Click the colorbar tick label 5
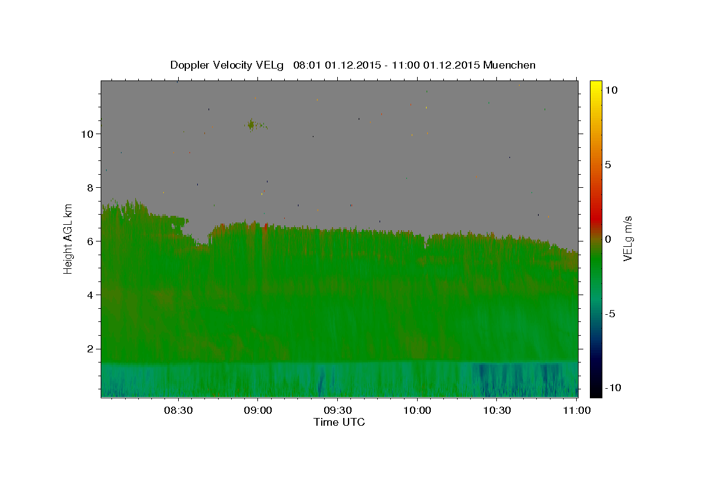The height and width of the screenshot is (477, 715). 608,165
